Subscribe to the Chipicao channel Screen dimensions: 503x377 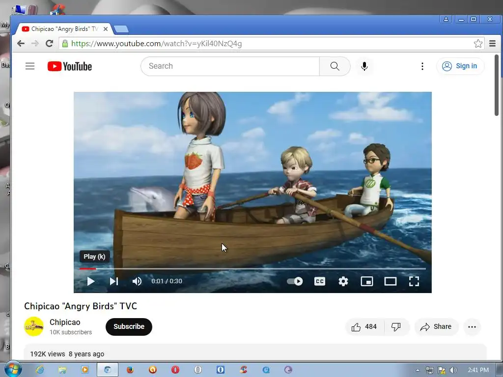(129, 326)
